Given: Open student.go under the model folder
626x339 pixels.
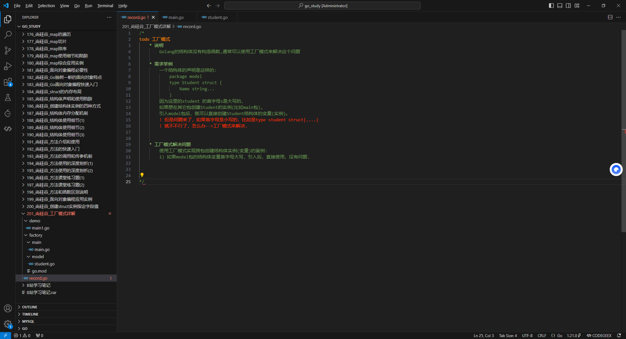Looking at the screenshot, I should [66, 264].
